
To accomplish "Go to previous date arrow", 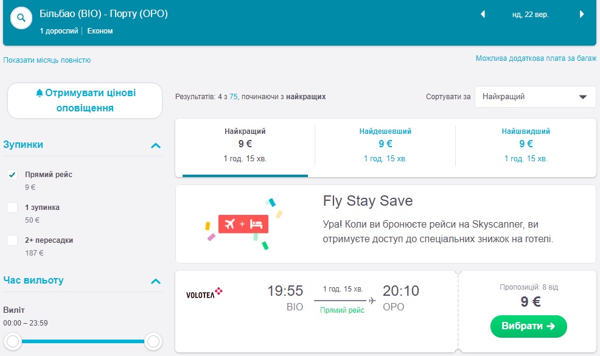I will tap(483, 15).
